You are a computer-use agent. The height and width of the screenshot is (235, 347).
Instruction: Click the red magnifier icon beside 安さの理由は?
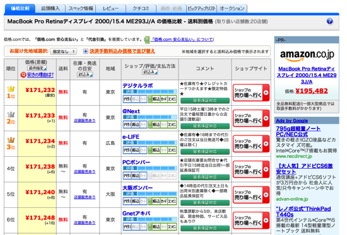tap(23, 75)
